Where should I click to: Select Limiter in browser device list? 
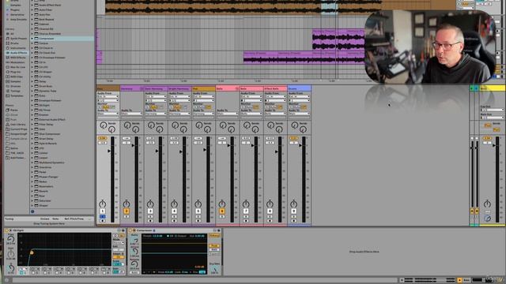(x=43, y=153)
